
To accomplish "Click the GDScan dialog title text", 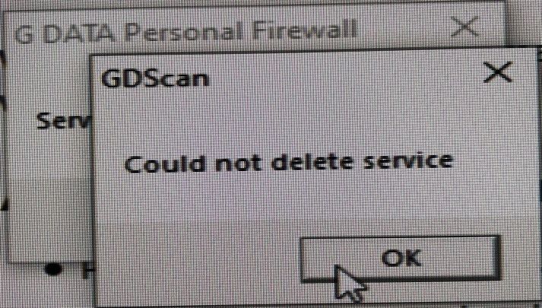I will (x=155, y=78).
